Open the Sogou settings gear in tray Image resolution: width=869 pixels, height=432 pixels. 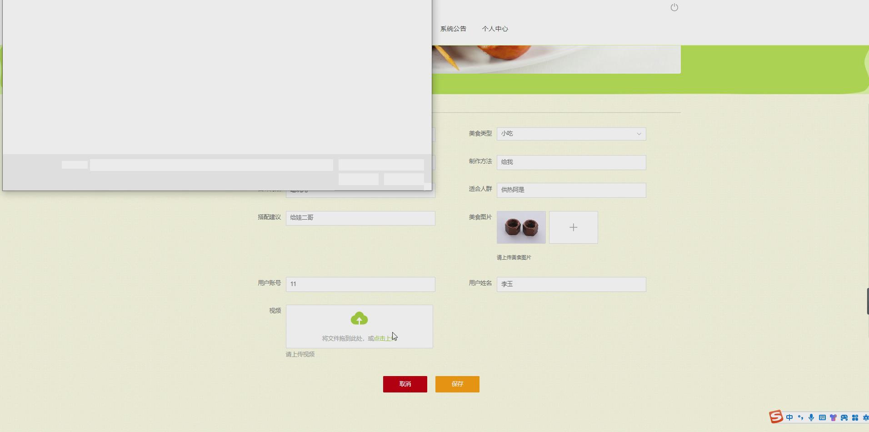point(866,417)
